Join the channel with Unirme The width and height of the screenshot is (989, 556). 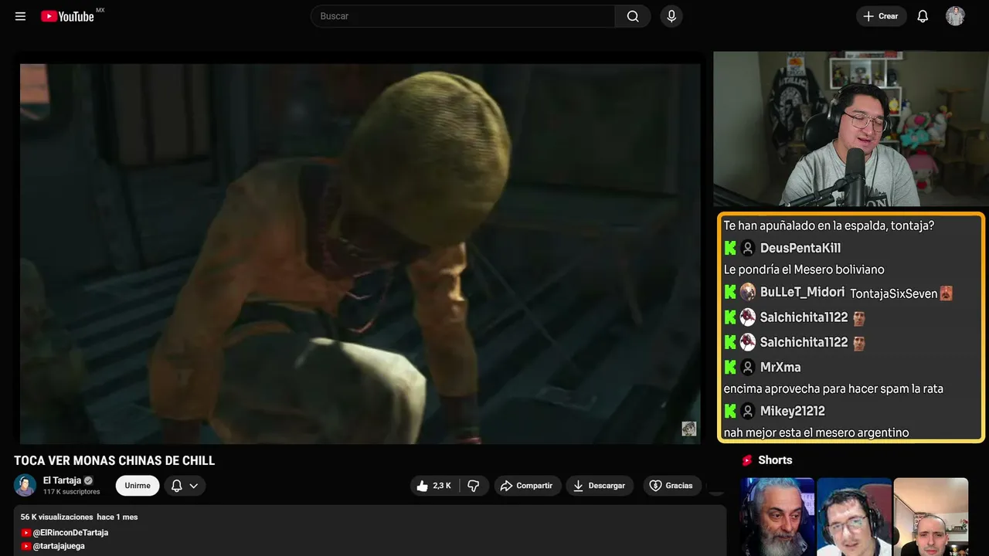click(x=138, y=486)
